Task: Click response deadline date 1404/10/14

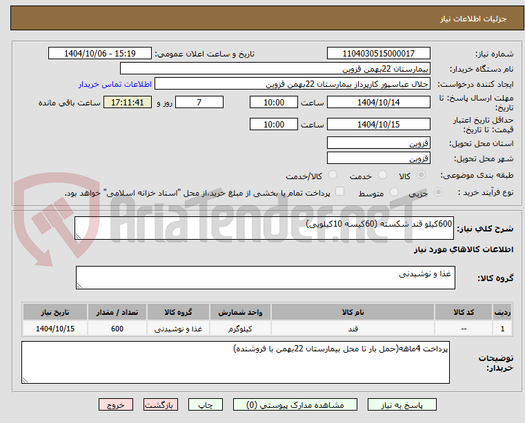Action: click(x=378, y=102)
